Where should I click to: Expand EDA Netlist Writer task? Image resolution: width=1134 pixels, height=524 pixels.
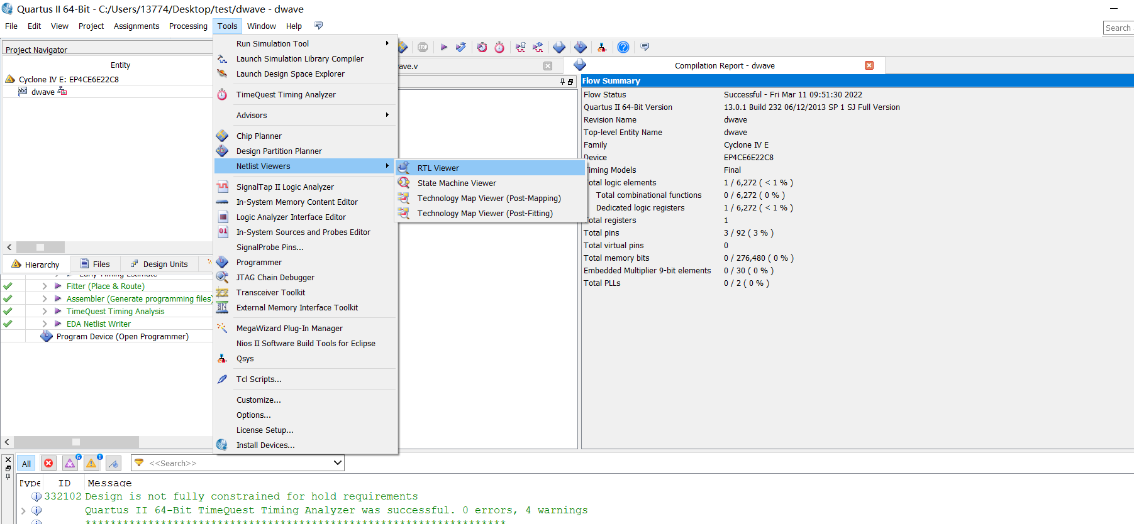pos(45,324)
